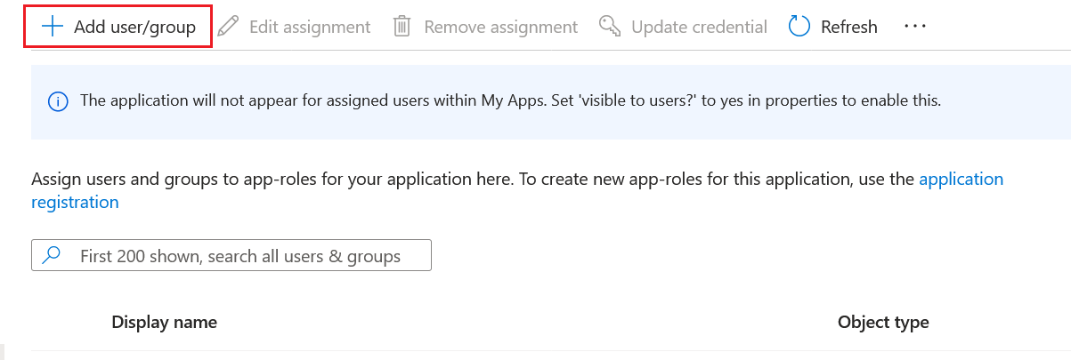Sort by the 'Display name' column header
The width and height of the screenshot is (1071, 360).
(164, 322)
